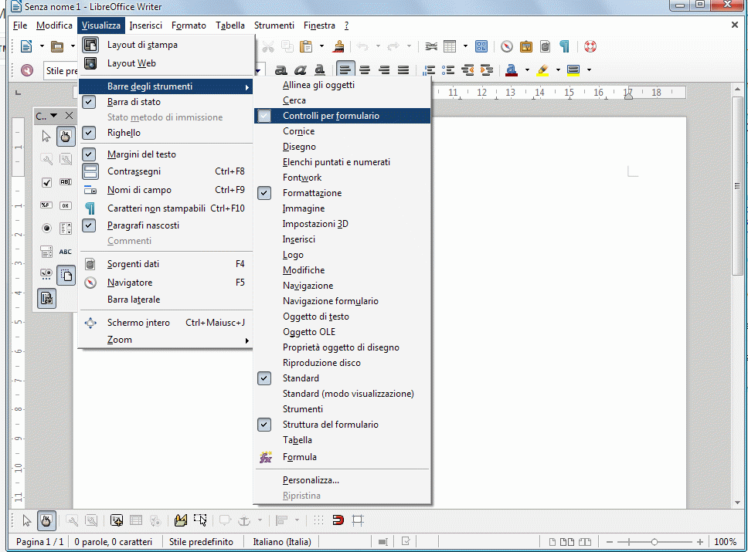Select the List Box form control

(66, 227)
